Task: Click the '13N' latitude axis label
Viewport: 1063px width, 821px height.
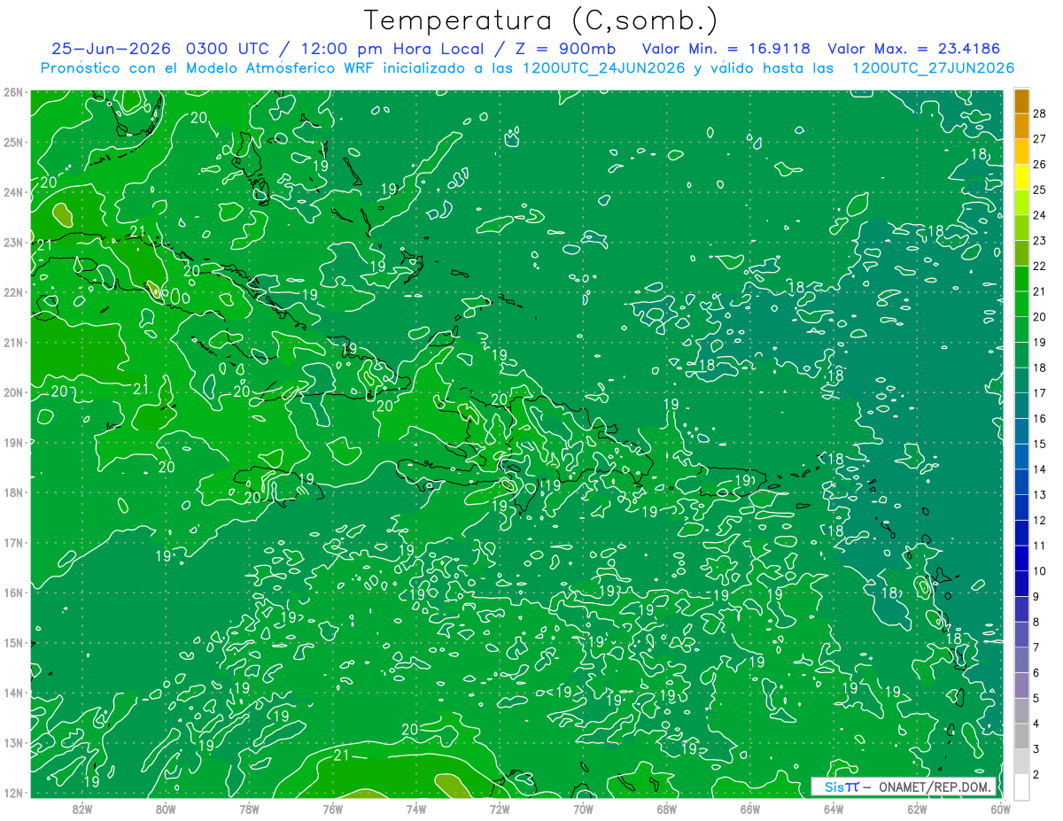Action: (x=13, y=742)
